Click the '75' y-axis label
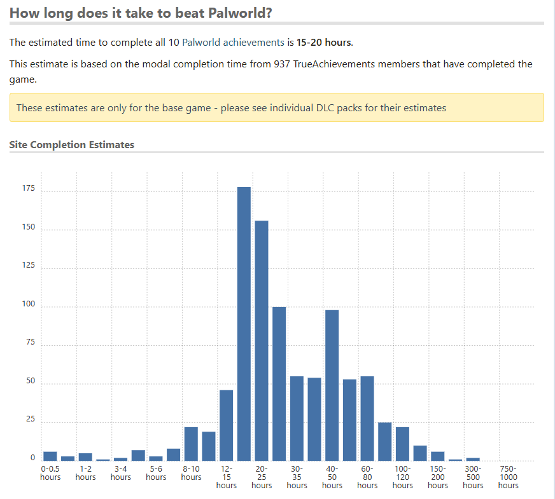The width and height of the screenshot is (555, 499). 31,342
